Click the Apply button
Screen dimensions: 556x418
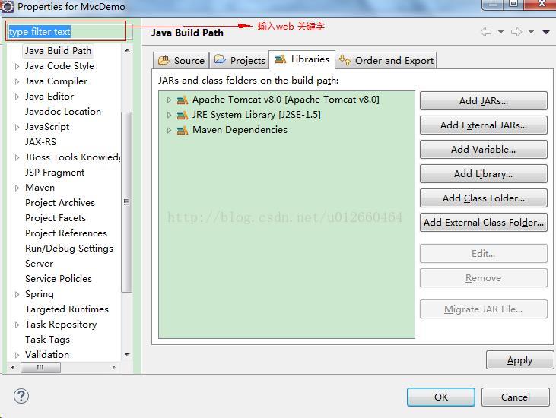(519, 360)
